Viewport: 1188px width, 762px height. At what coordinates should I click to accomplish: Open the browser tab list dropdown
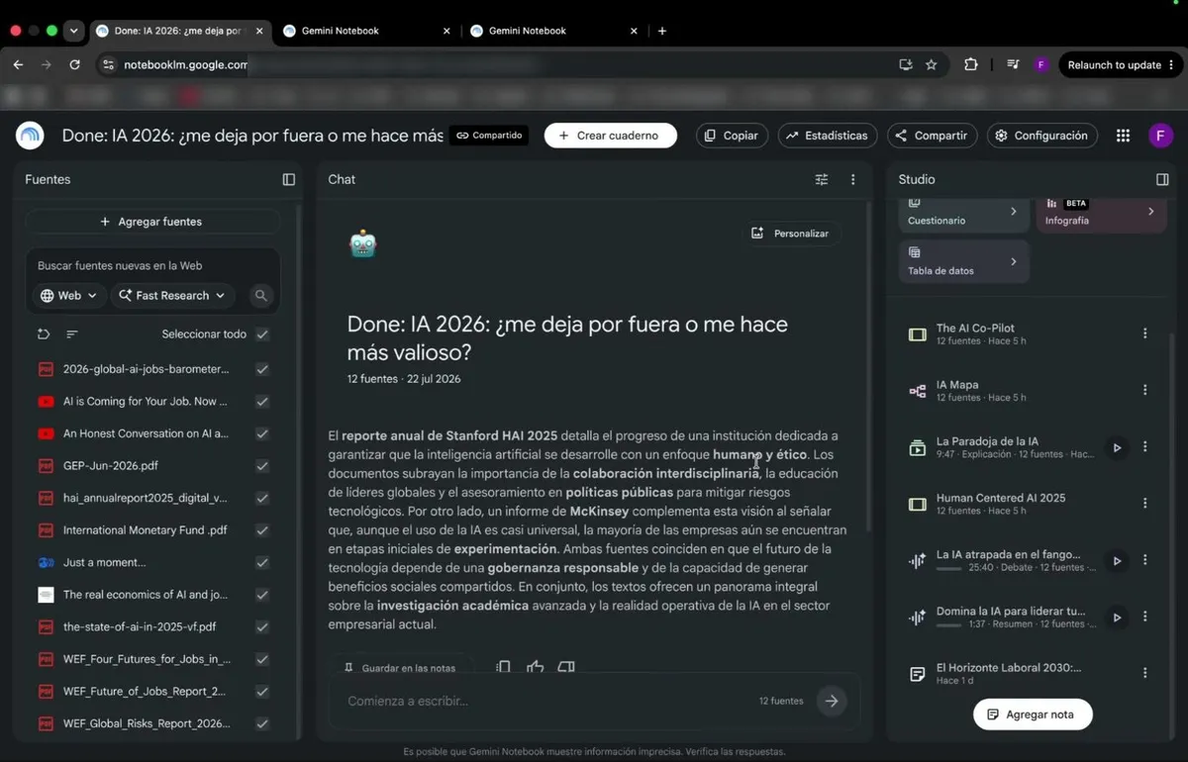click(73, 31)
